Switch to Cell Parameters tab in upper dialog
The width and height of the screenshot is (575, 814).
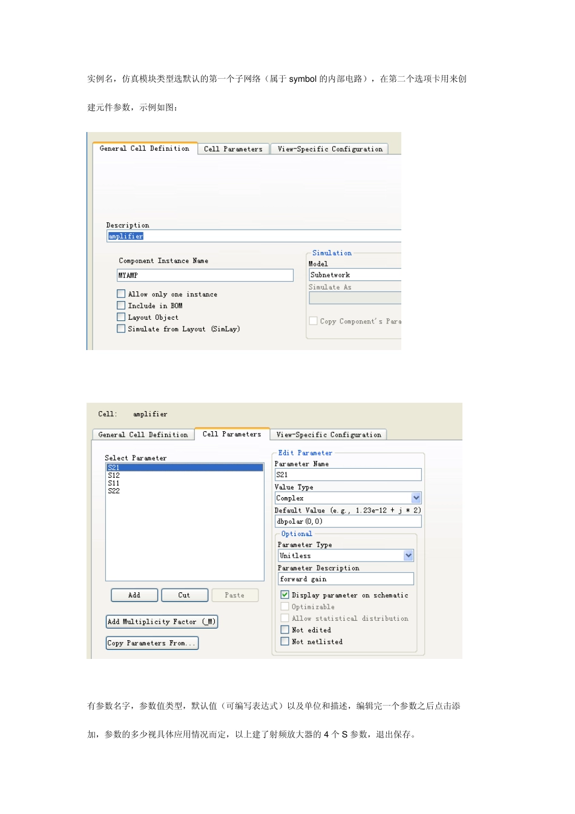coord(233,149)
